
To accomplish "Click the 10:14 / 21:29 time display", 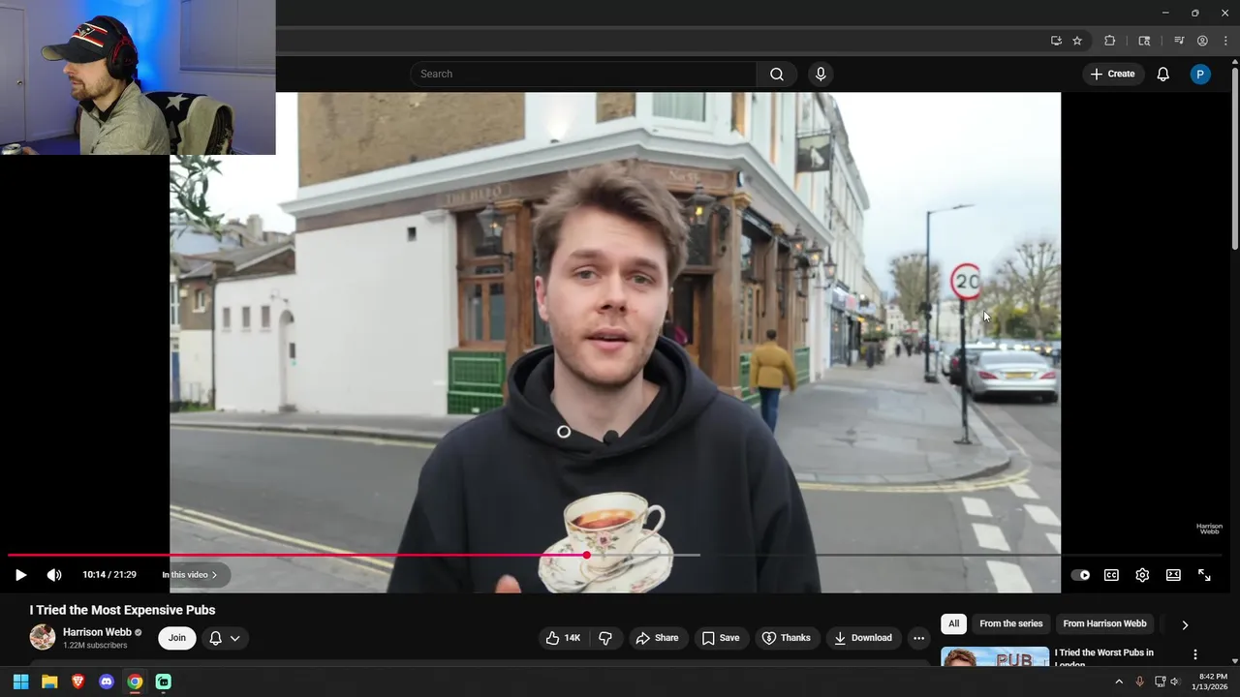I will 109,575.
